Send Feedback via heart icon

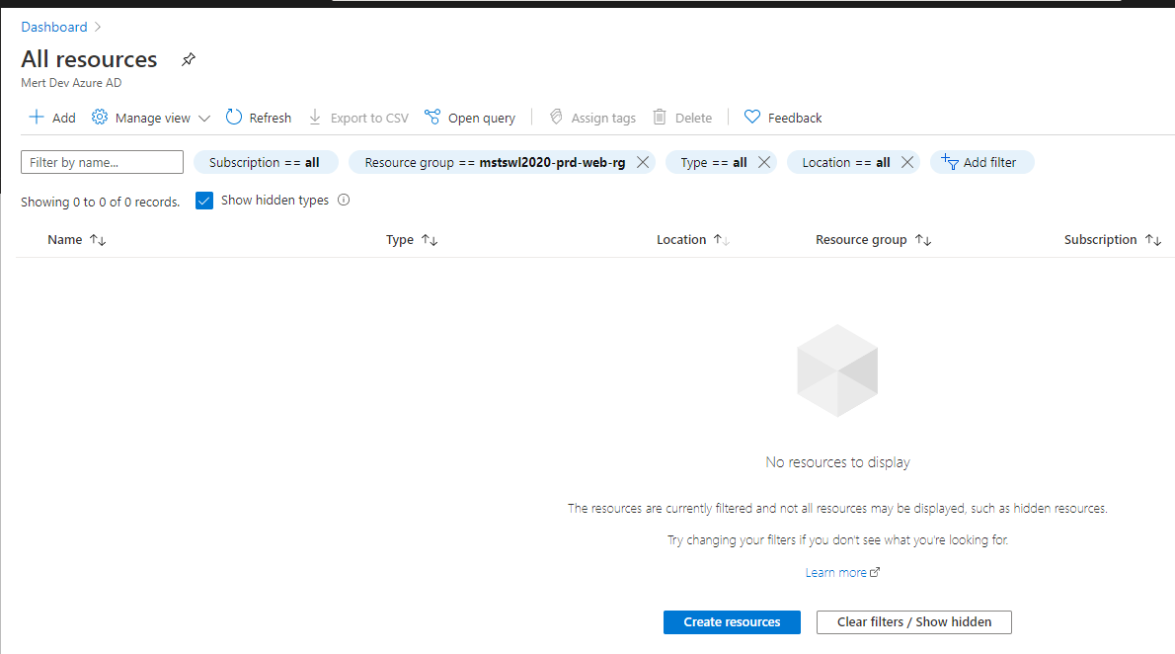(x=782, y=118)
